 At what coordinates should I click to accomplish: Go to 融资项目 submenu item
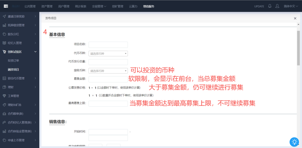(x=13, y=69)
